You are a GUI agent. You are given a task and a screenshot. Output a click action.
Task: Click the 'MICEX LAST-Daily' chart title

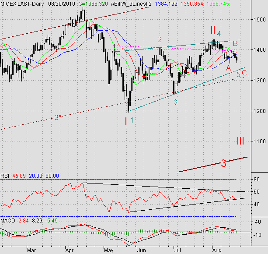click(22, 4)
